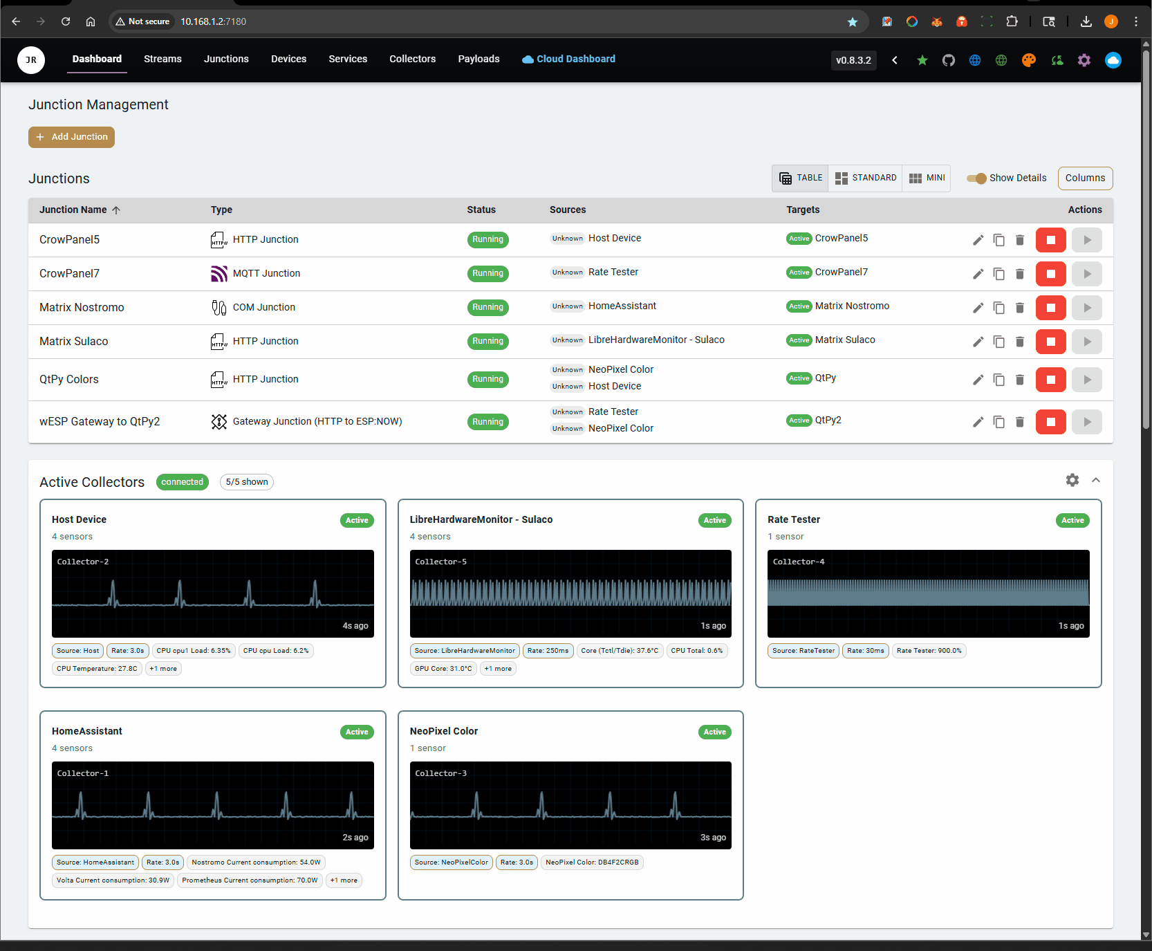This screenshot has width=1152, height=951.
Task: Expand '+1 more' in LibreHardwareMonitor card
Action: pyautogui.click(x=498, y=669)
